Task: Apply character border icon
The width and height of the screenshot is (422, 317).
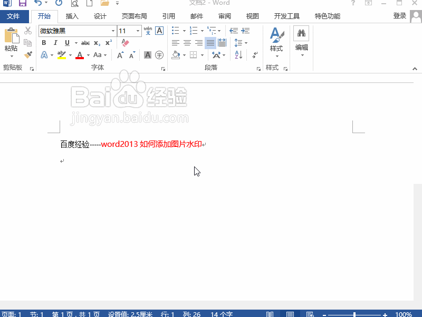Action: [x=159, y=31]
